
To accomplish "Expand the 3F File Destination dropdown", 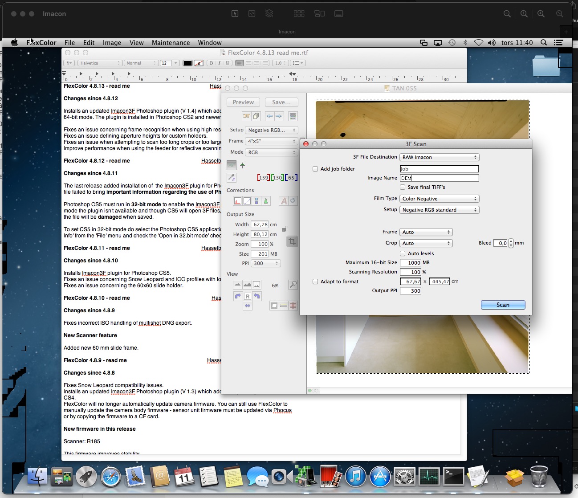I will coord(439,157).
